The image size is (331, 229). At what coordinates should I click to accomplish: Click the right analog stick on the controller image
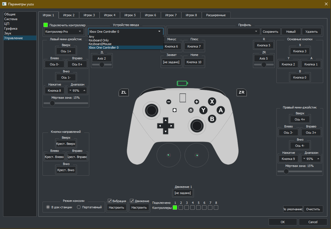tap(197, 126)
